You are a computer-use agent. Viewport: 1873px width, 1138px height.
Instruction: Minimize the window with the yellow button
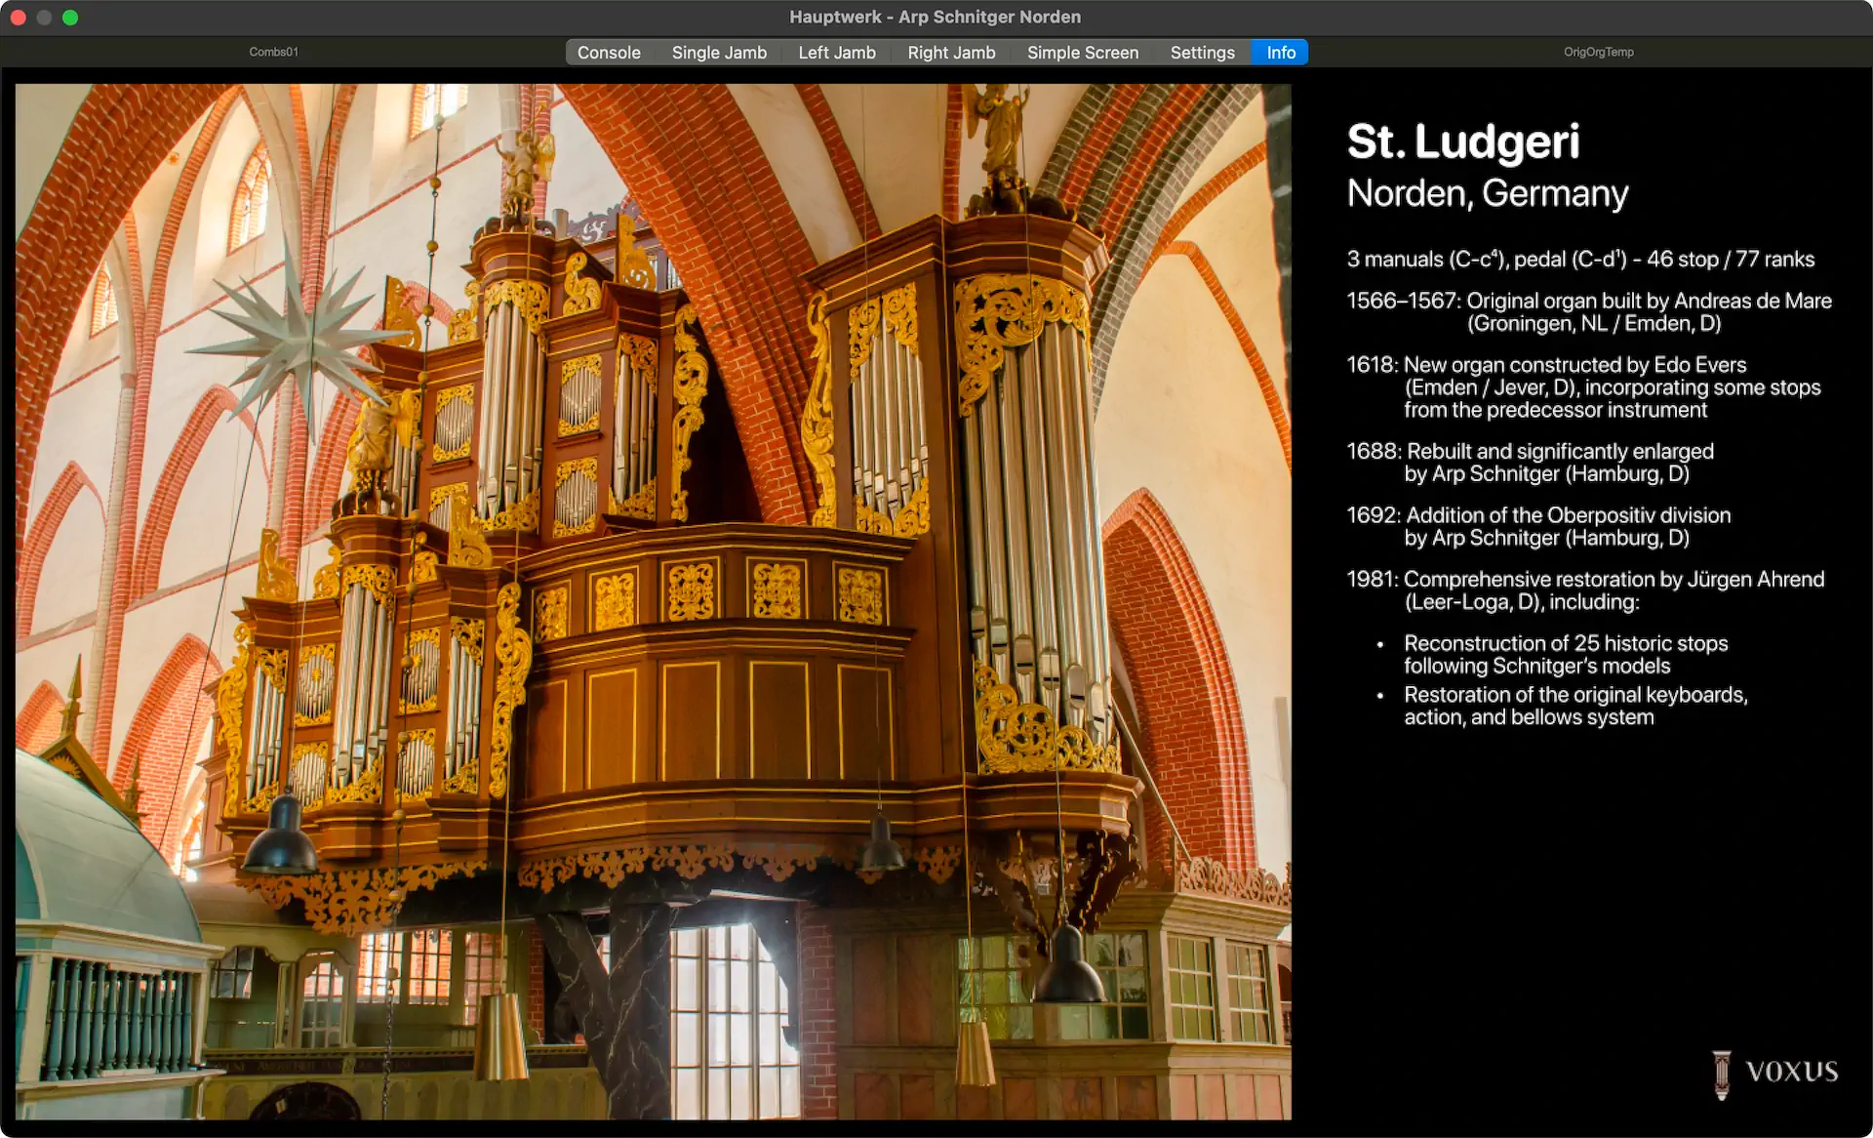pyautogui.click(x=44, y=17)
